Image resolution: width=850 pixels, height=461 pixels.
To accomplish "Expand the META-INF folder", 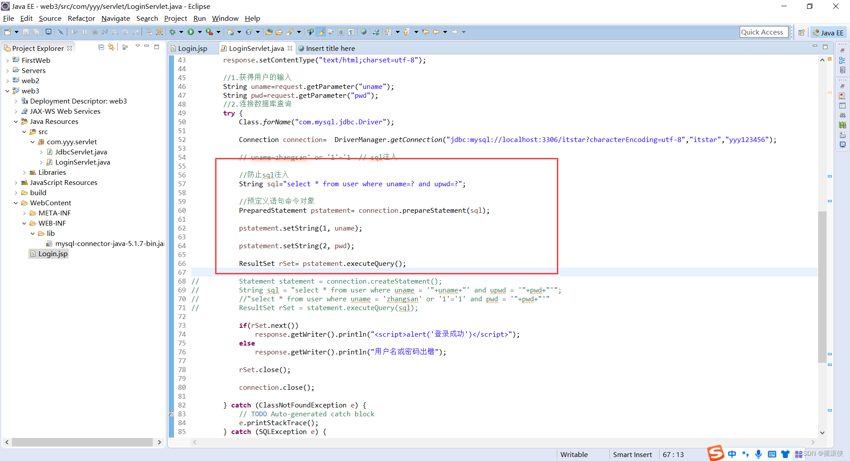I will tap(24, 213).
